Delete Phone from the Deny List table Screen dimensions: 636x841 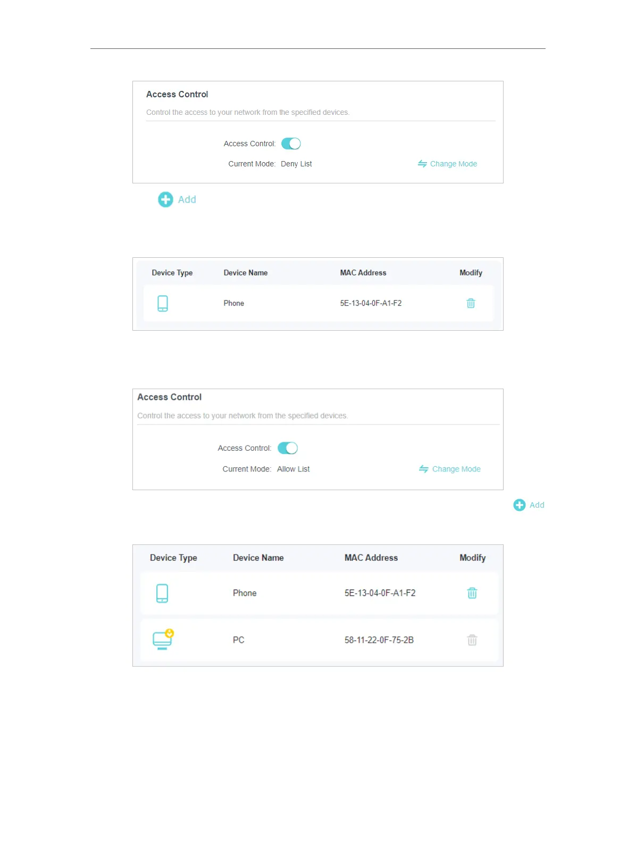[x=471, y=303]
